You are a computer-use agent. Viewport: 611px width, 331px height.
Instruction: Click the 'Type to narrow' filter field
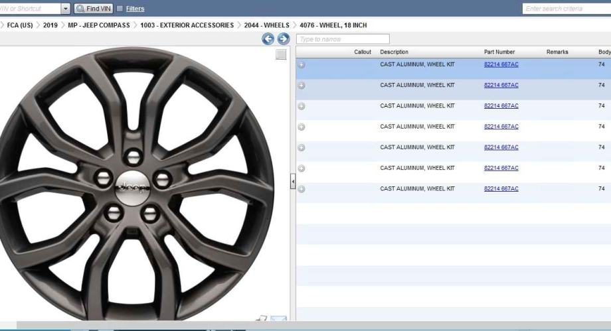343,39
